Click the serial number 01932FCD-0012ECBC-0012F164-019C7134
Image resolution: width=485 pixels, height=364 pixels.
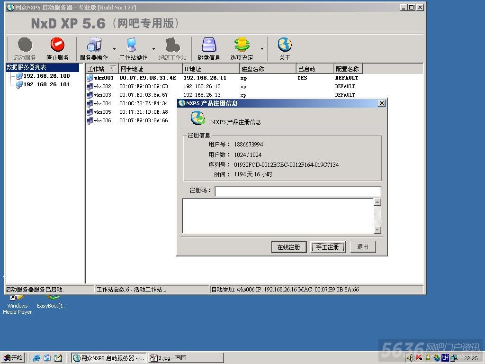point(287,164)
